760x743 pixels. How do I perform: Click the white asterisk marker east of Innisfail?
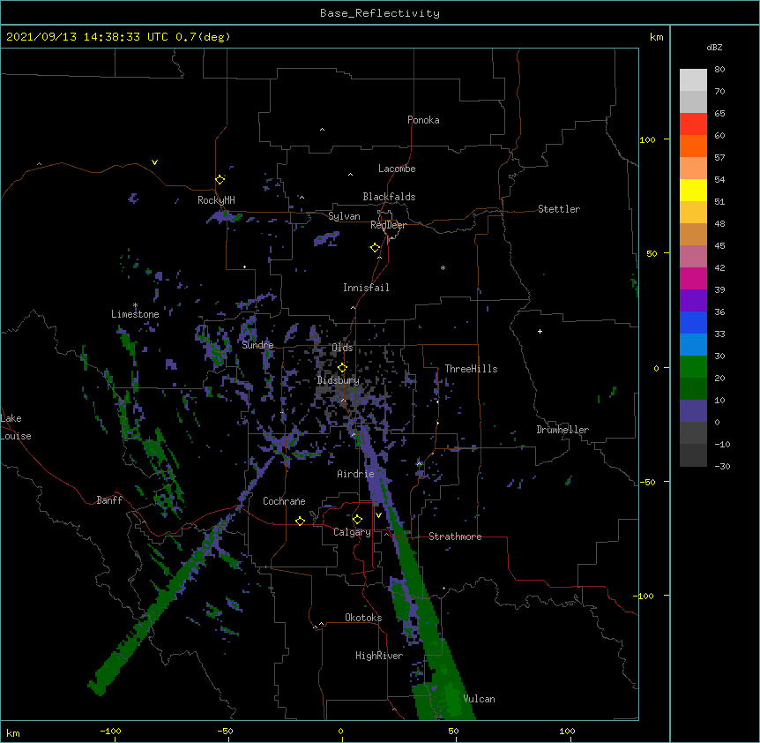(443, 268)
